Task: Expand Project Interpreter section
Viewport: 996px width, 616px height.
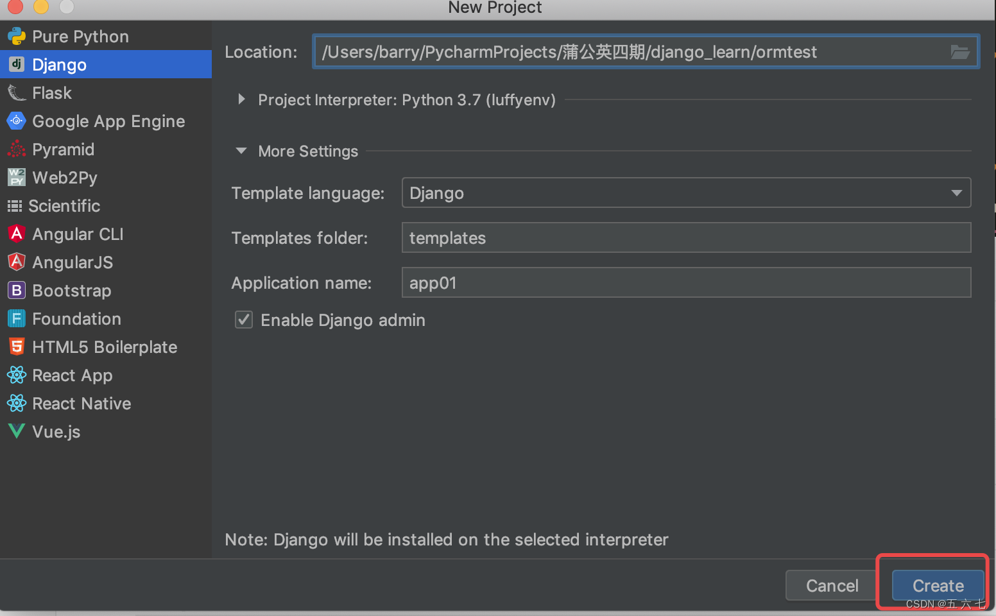Action: [241, 99]
